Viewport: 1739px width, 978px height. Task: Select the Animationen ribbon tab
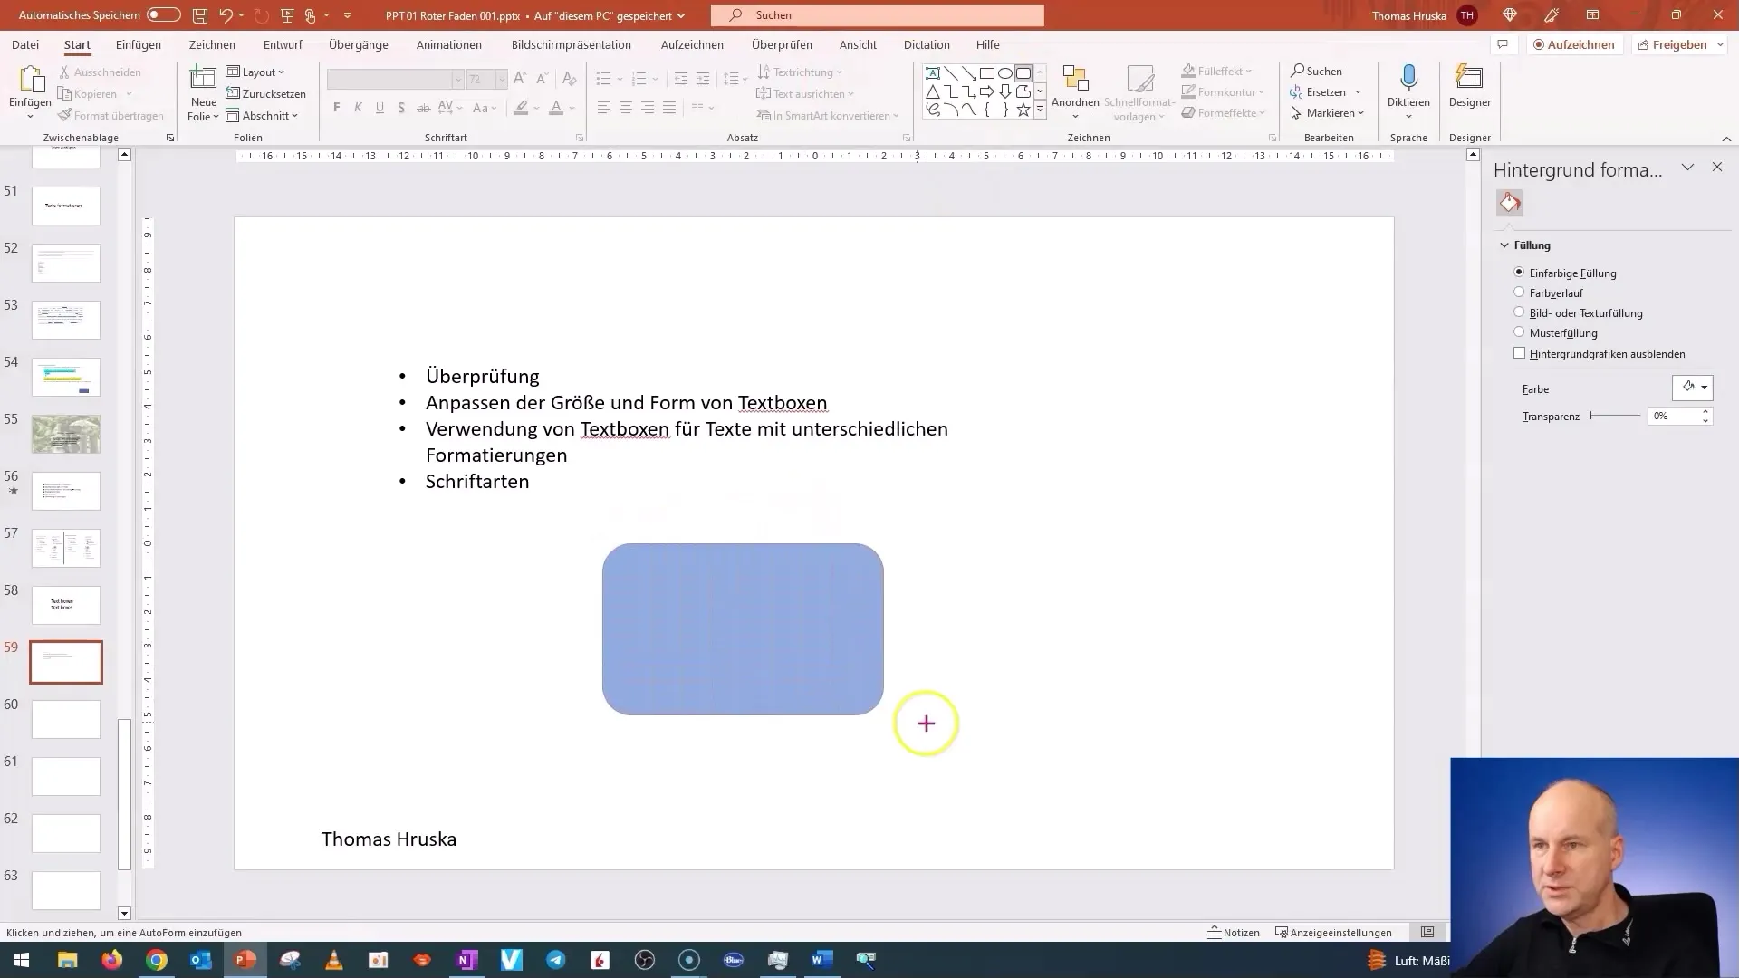[448, 44]
